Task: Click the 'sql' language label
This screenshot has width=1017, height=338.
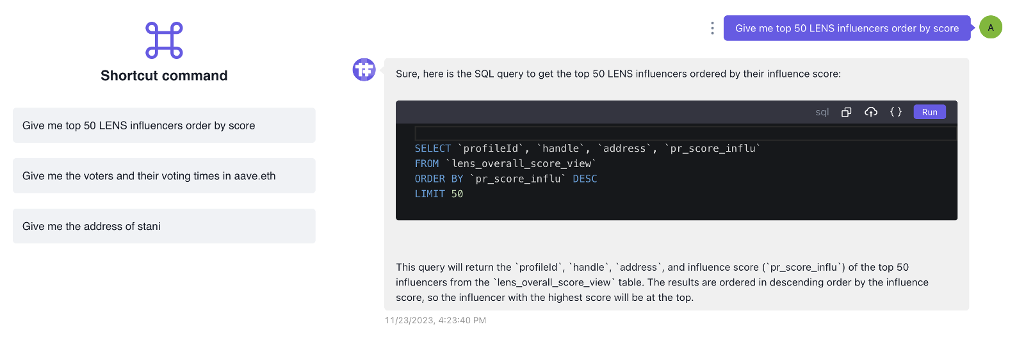Action: pos(822,112)
